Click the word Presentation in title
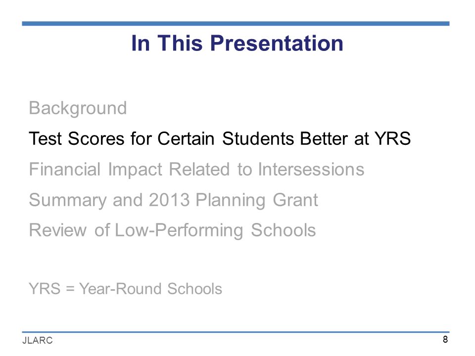 click(x=277, y=44)
